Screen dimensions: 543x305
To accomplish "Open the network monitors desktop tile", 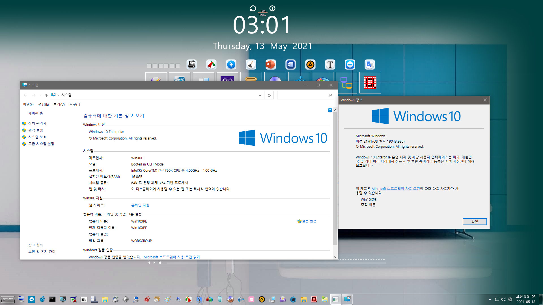I will tap(346, 83).
